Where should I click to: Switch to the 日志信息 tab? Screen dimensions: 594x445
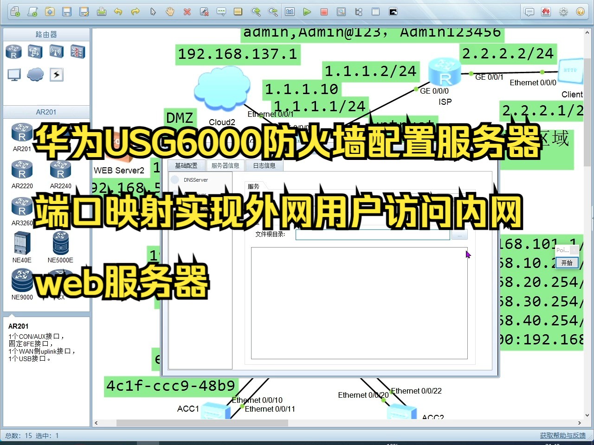click(264, 165)
